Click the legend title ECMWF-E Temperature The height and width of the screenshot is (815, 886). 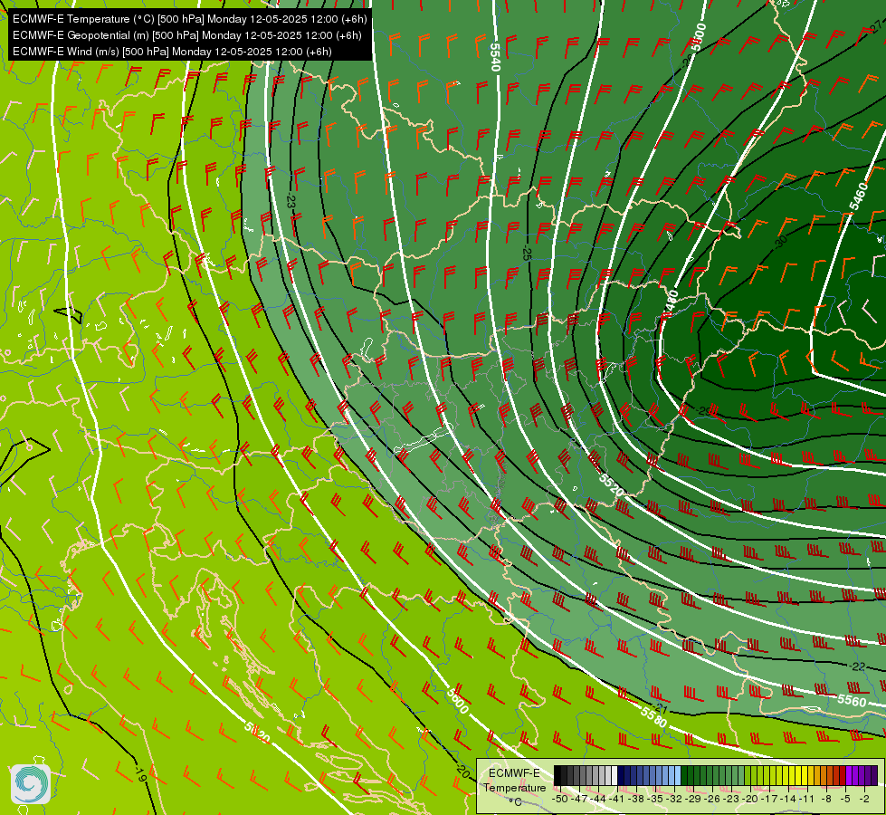coord(514,780)
